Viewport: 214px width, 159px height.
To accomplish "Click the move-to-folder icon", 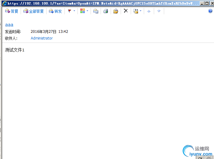I will point(116,11).
